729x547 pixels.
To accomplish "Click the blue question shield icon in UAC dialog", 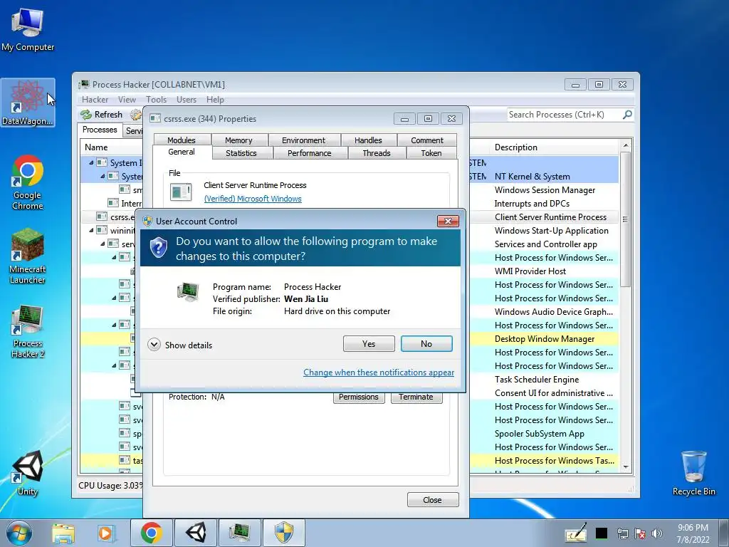I will [x=159, y=247].
